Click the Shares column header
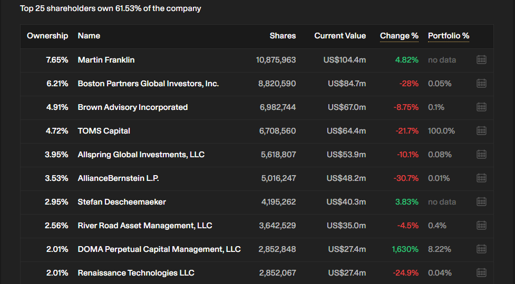The height and width of the screenshot is (284, 515). tap(283, 36)
